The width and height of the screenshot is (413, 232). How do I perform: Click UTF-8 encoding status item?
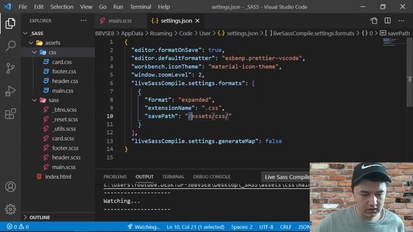[266, 227]
